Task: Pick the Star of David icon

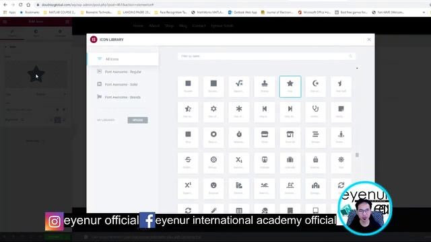Action: [213, 112]
